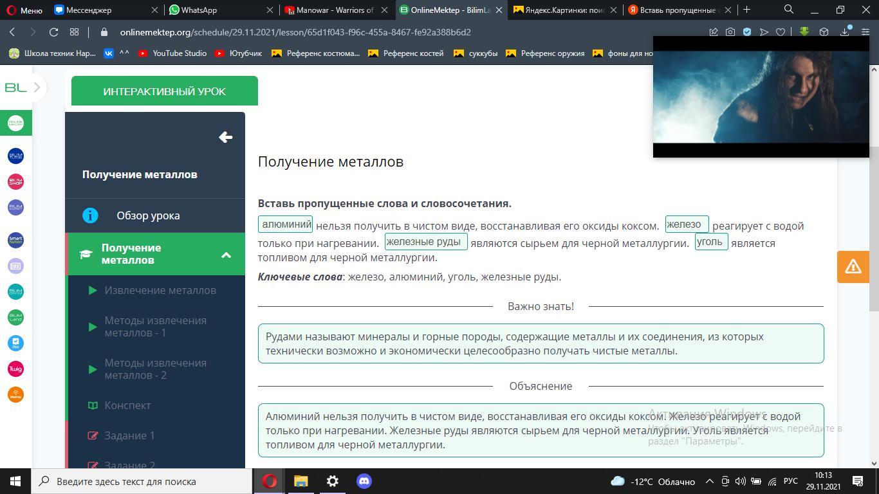This screenshot has width=879, height=494.
Task: Click the Windows taskbar search box
Action: pyautogui.click(x=142, y=481)
